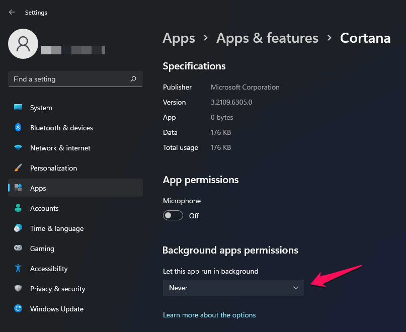Screen dimensions: 406x332
Task: Open Learn more about the options link
Action: coord(209,315)
